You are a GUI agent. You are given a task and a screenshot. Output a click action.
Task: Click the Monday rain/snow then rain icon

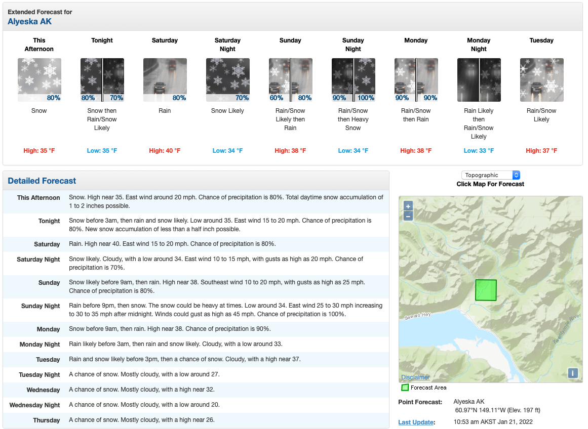click(416, 80)
